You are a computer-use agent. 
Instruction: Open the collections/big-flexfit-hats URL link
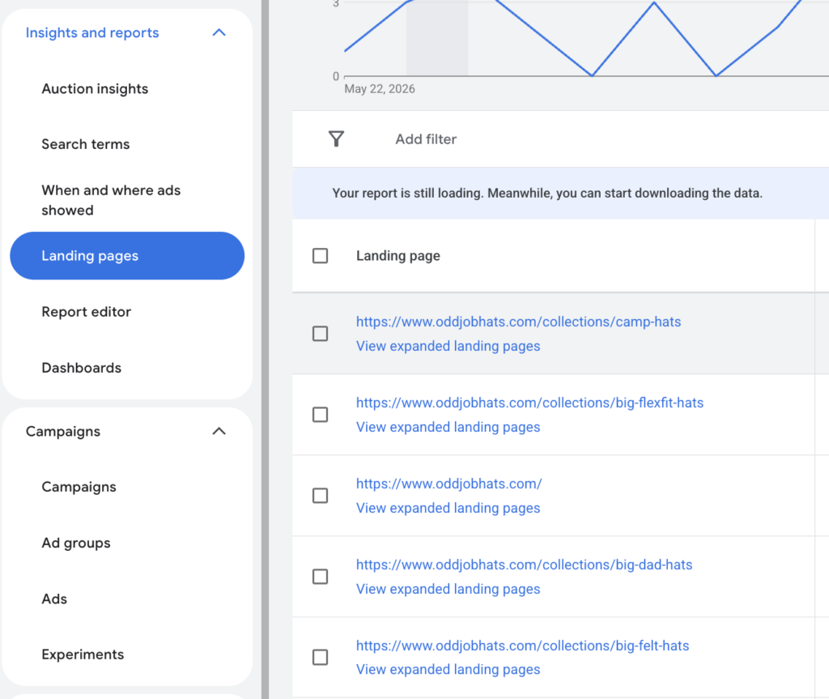[529, 403]
